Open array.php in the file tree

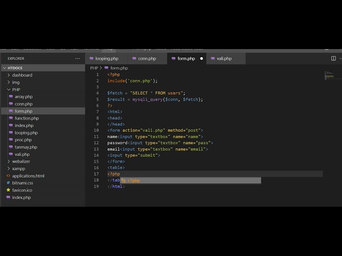(x=24, y=97)
